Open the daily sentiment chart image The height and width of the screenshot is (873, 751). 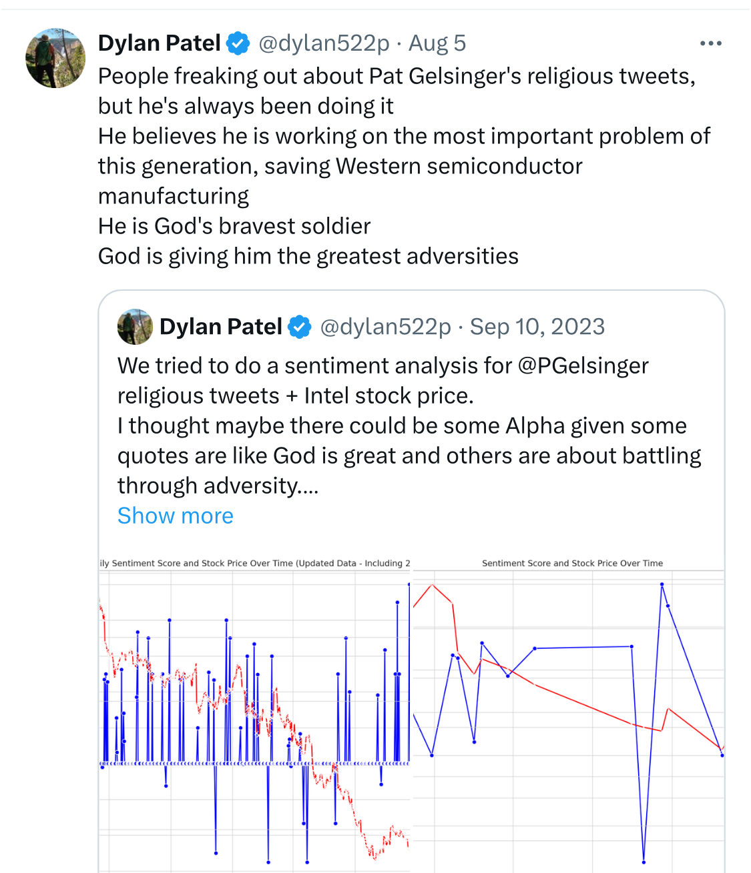(x=254, y=714)
